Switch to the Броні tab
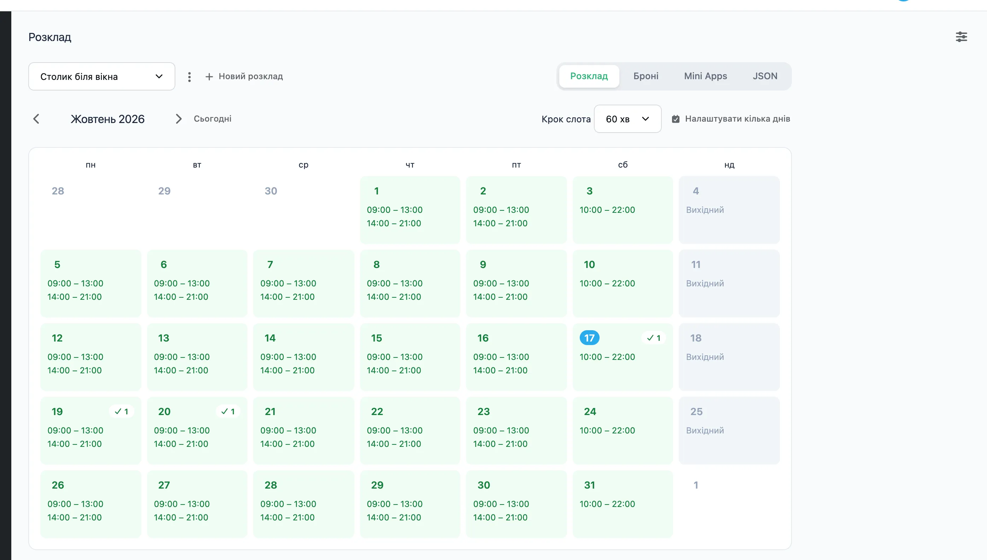 click(x=646, y=76)
